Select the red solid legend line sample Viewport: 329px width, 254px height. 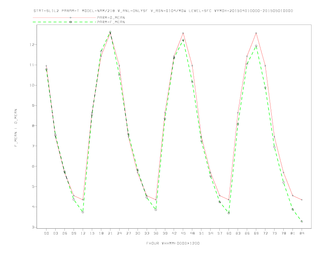coord(64,17)
